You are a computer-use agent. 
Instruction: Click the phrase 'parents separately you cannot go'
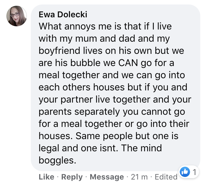[x=112, y=112]
